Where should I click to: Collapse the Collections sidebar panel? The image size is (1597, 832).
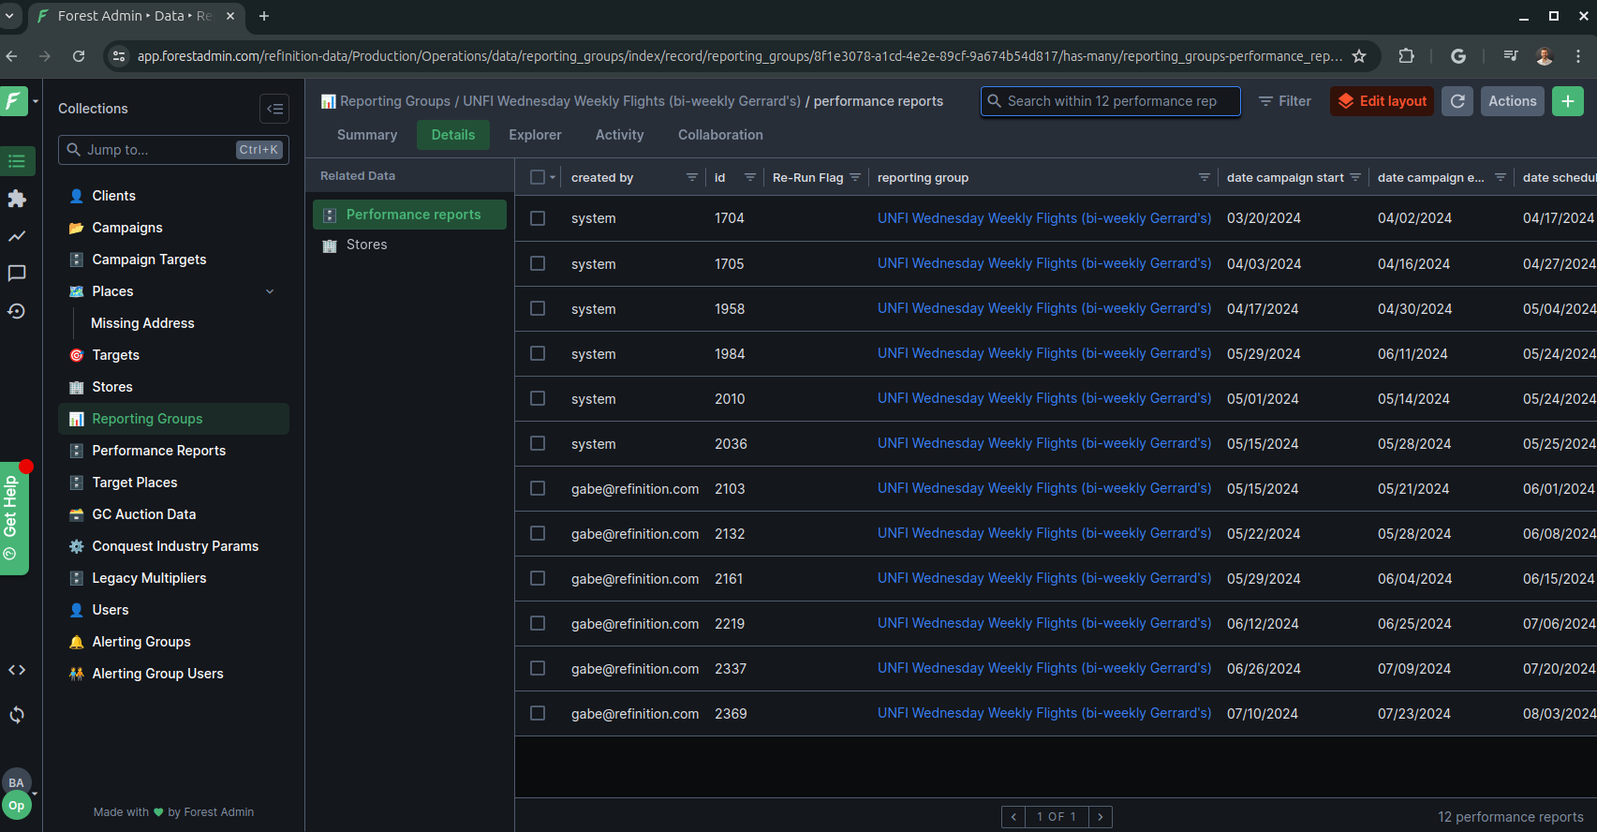274,109
